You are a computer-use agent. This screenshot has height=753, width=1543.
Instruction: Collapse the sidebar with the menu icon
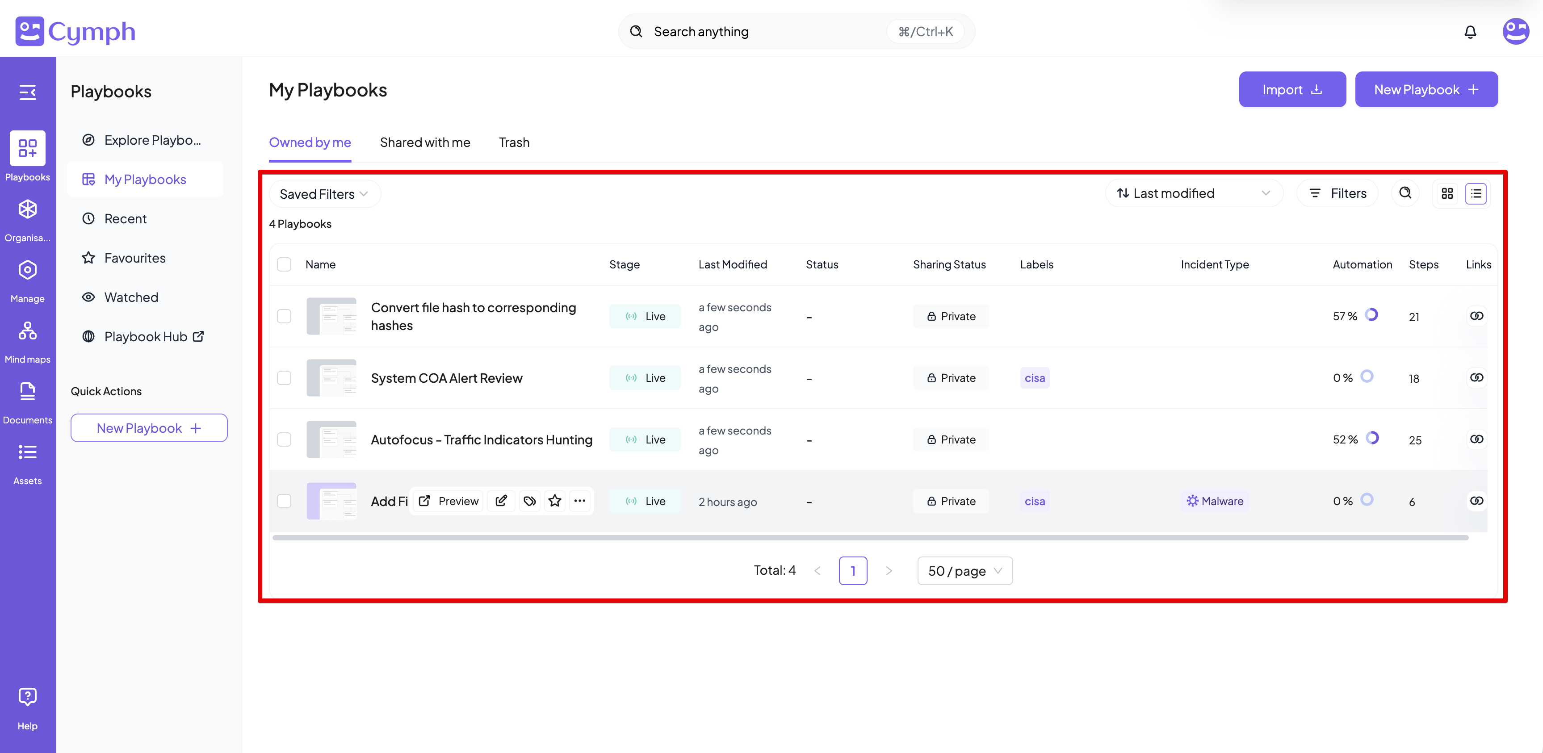point(28,92)
